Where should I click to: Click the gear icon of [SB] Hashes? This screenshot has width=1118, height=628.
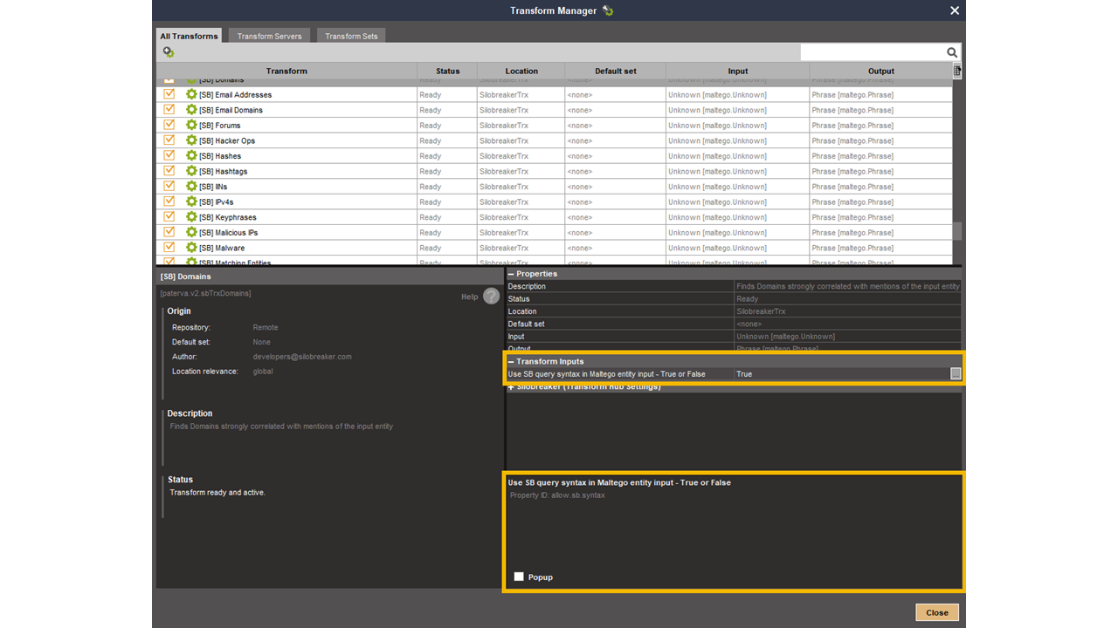(x=192, y=155)
